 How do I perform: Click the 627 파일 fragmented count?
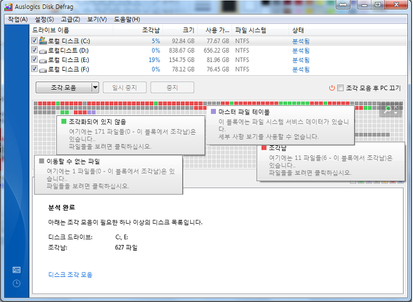pos(126,247)
